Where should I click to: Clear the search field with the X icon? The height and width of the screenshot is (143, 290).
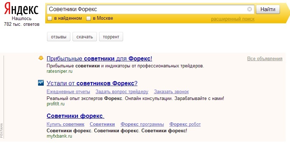tap(249, 9)
